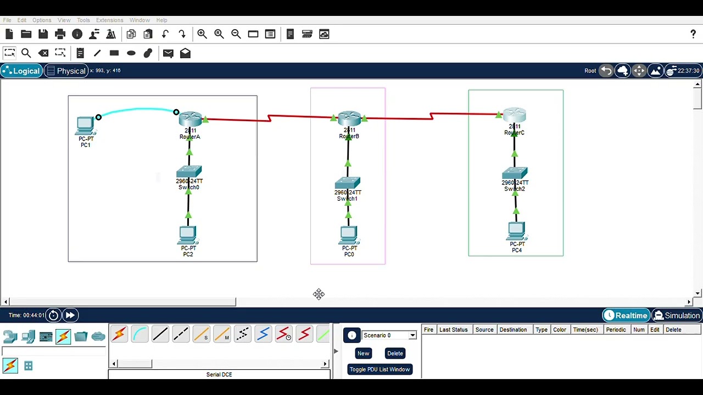Zoom in on the workspace
Screen dimensions: 703x395
202,34
